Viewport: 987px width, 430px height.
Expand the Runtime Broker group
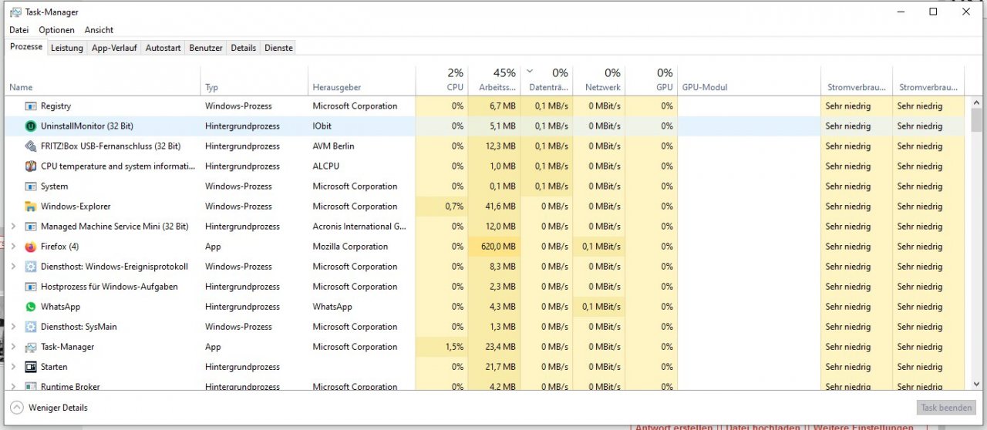click(x=13, y=386)
